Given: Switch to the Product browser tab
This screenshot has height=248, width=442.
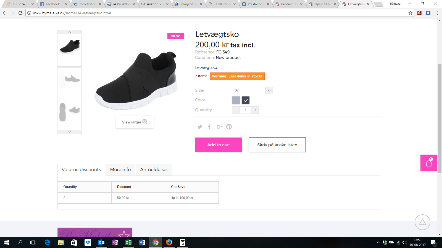Looking at the screenshot, I should tap(289, 4).
